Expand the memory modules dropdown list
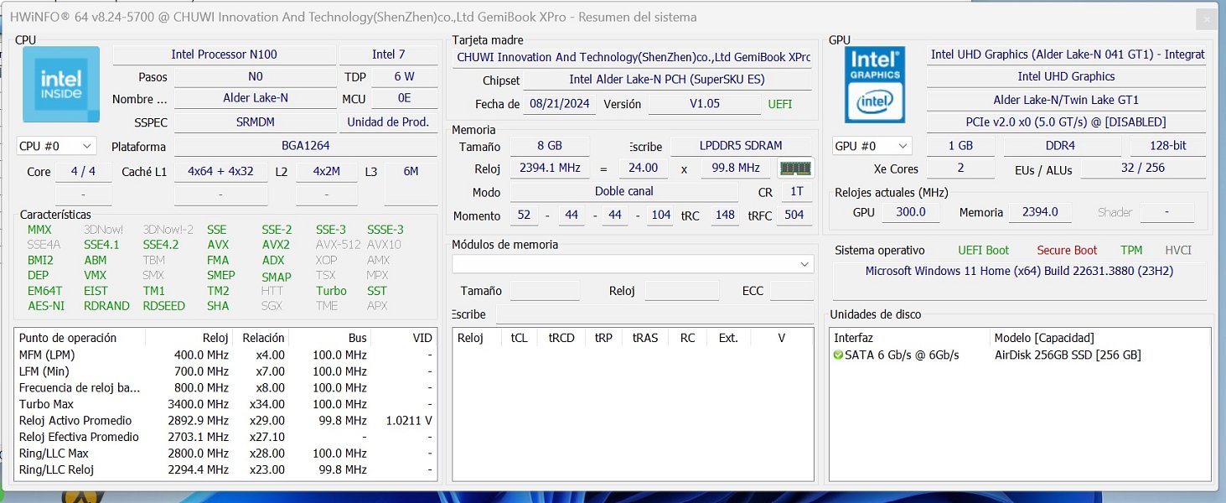The image size is (1226, 503). point(633,264)
